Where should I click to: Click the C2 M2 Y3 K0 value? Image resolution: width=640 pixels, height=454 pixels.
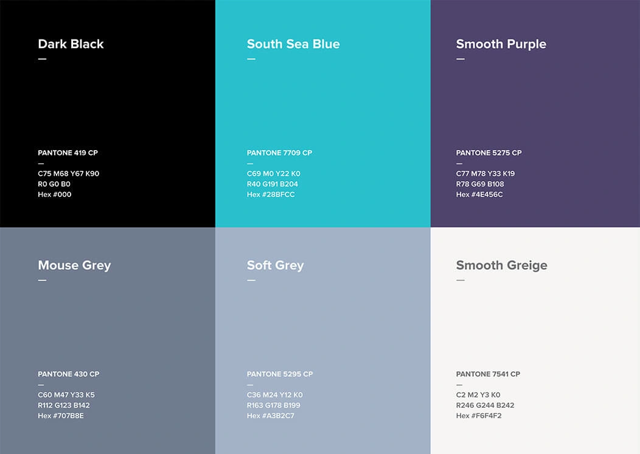478,395
